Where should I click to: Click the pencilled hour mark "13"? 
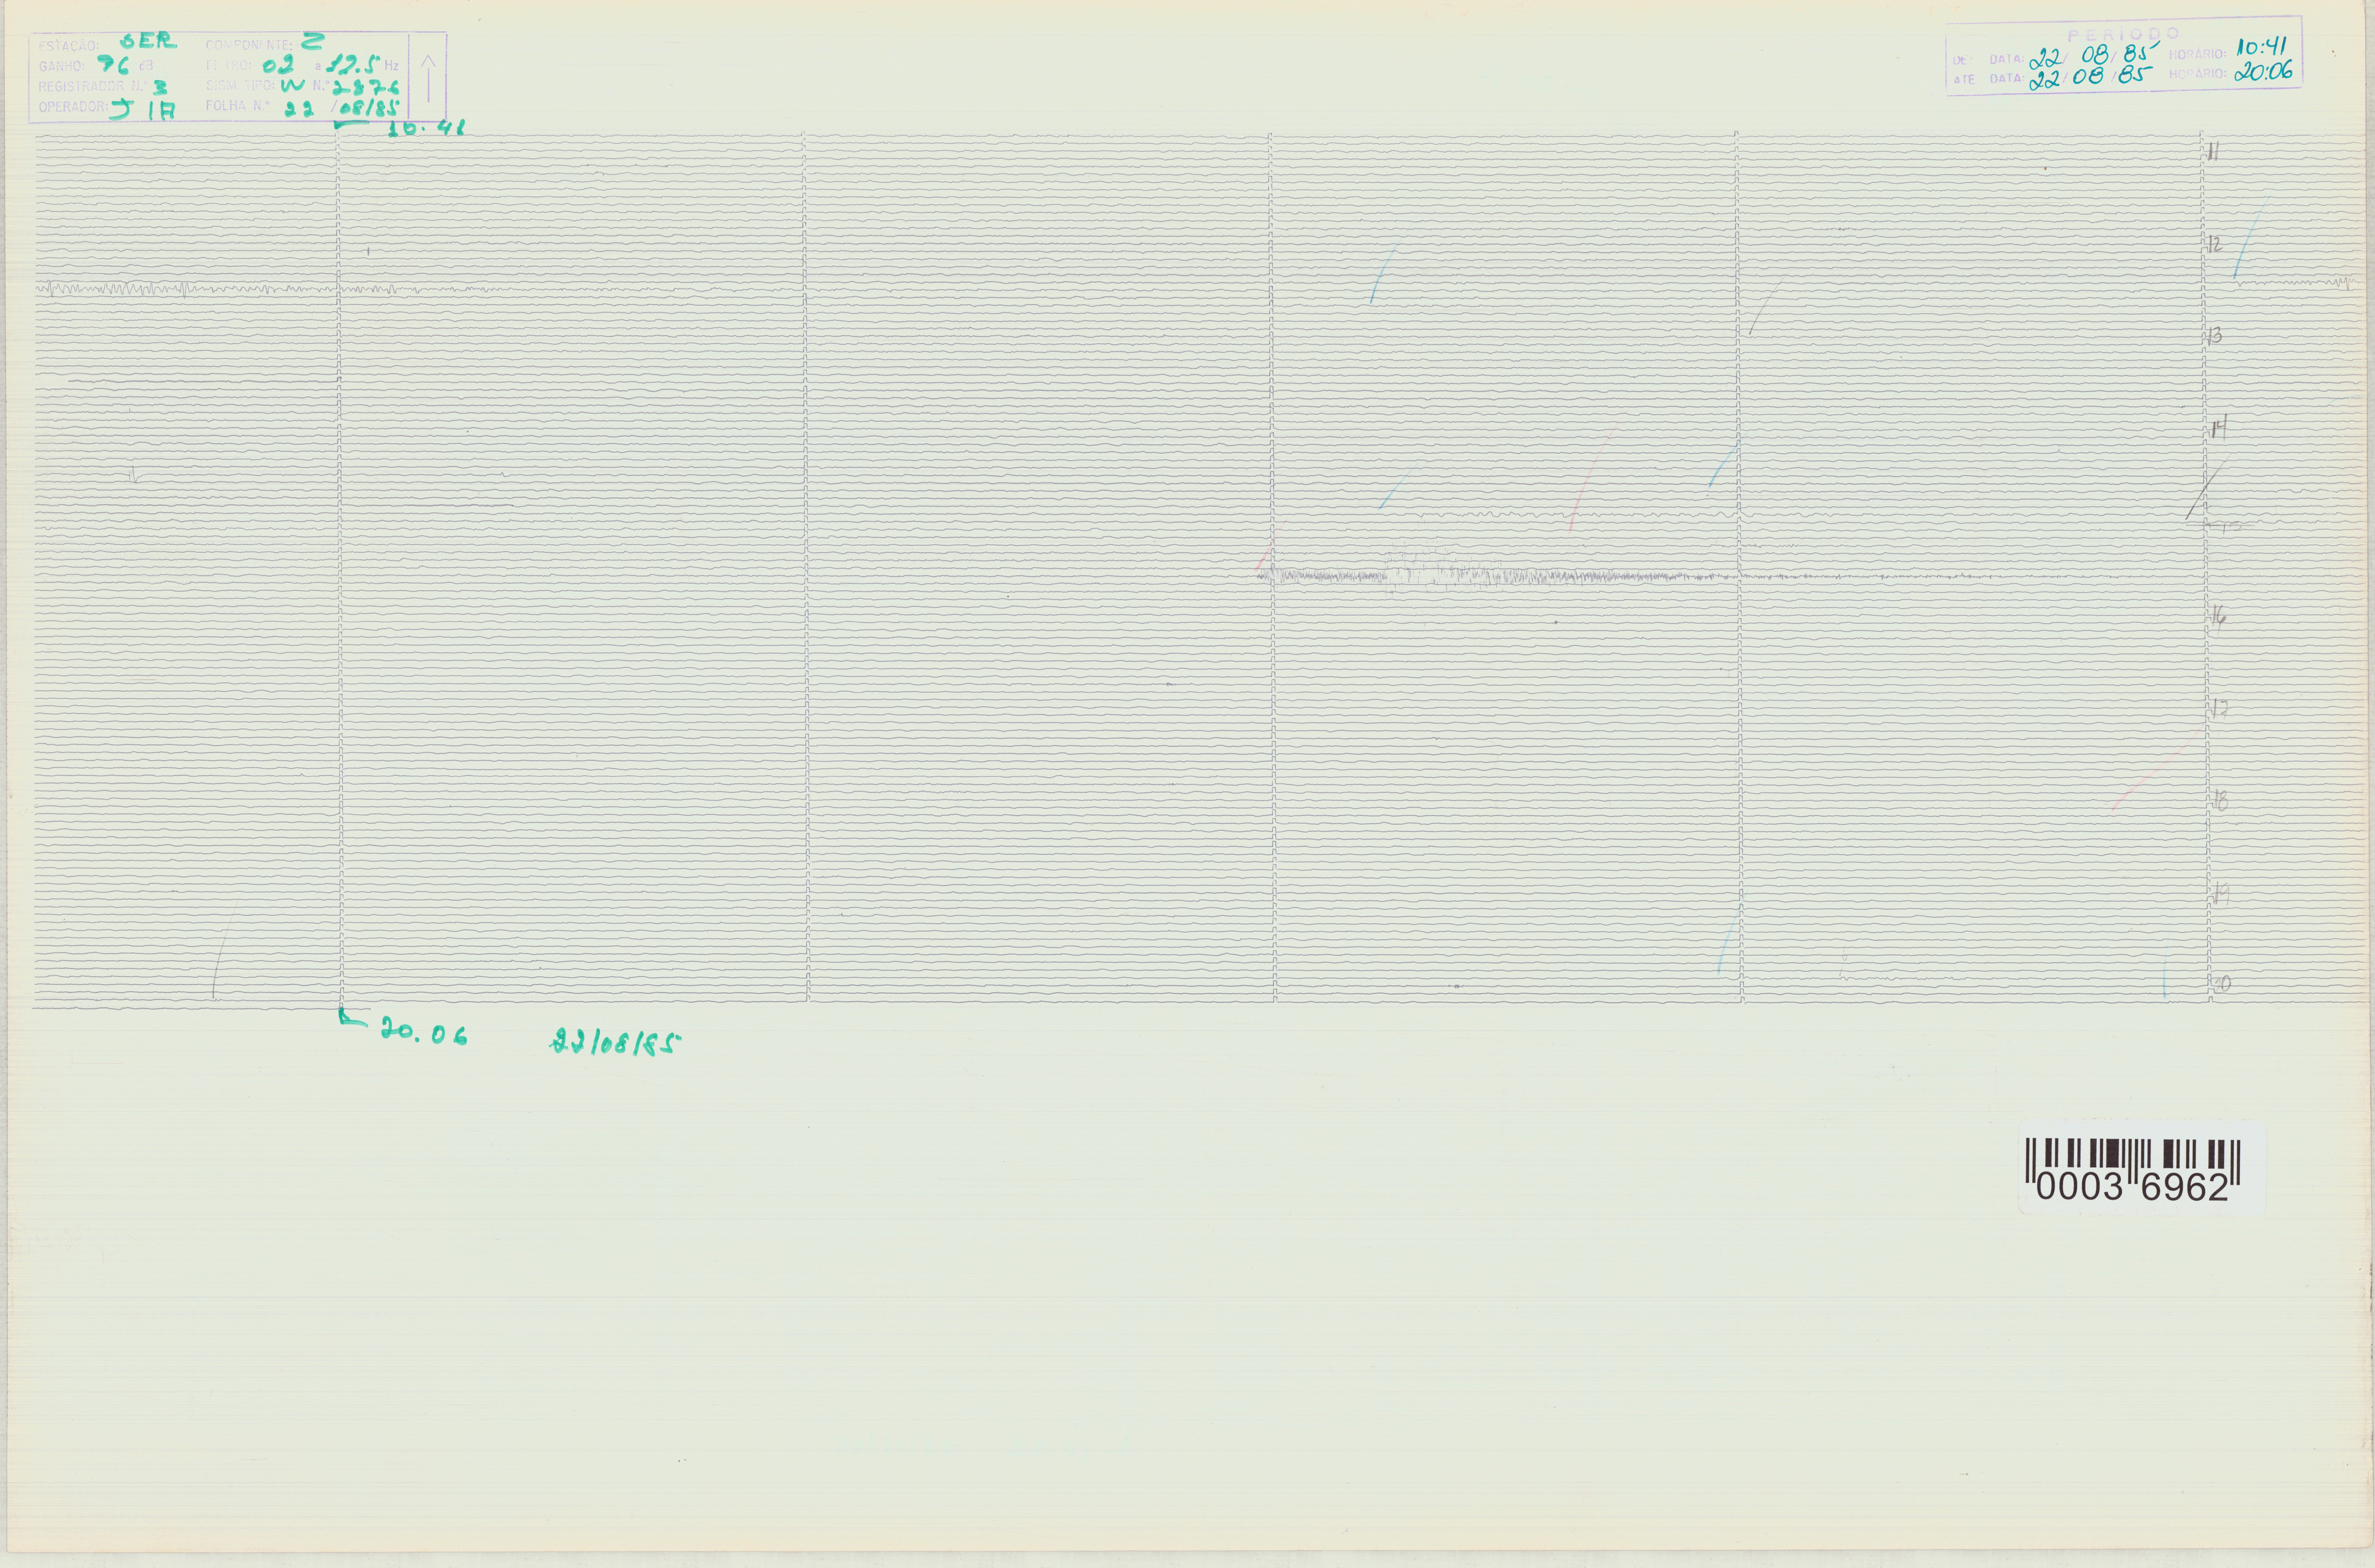tap(2215, 335)
